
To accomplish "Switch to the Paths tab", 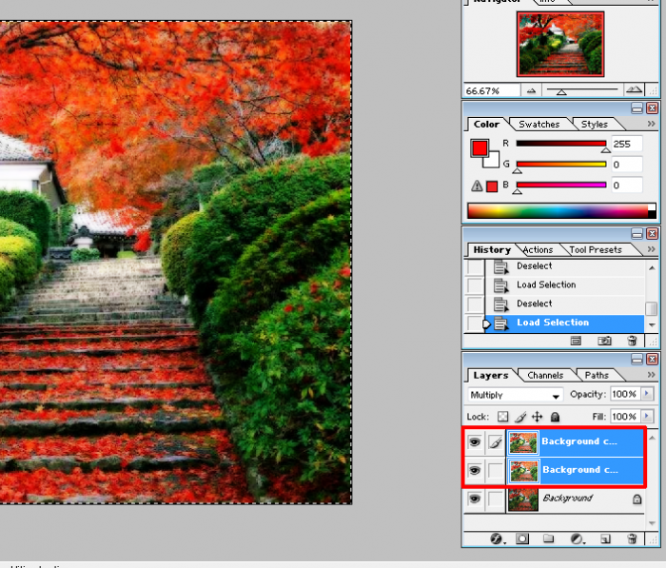I will point(597,375).
